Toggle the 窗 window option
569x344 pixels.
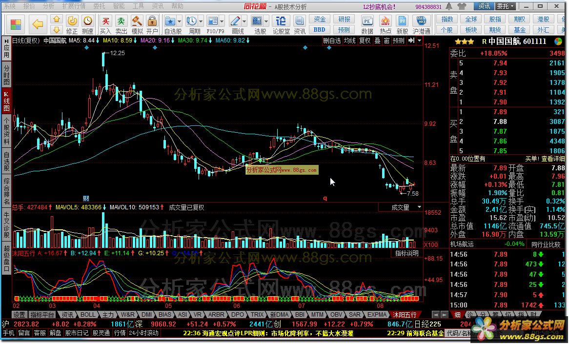click(x=387, y=40)
